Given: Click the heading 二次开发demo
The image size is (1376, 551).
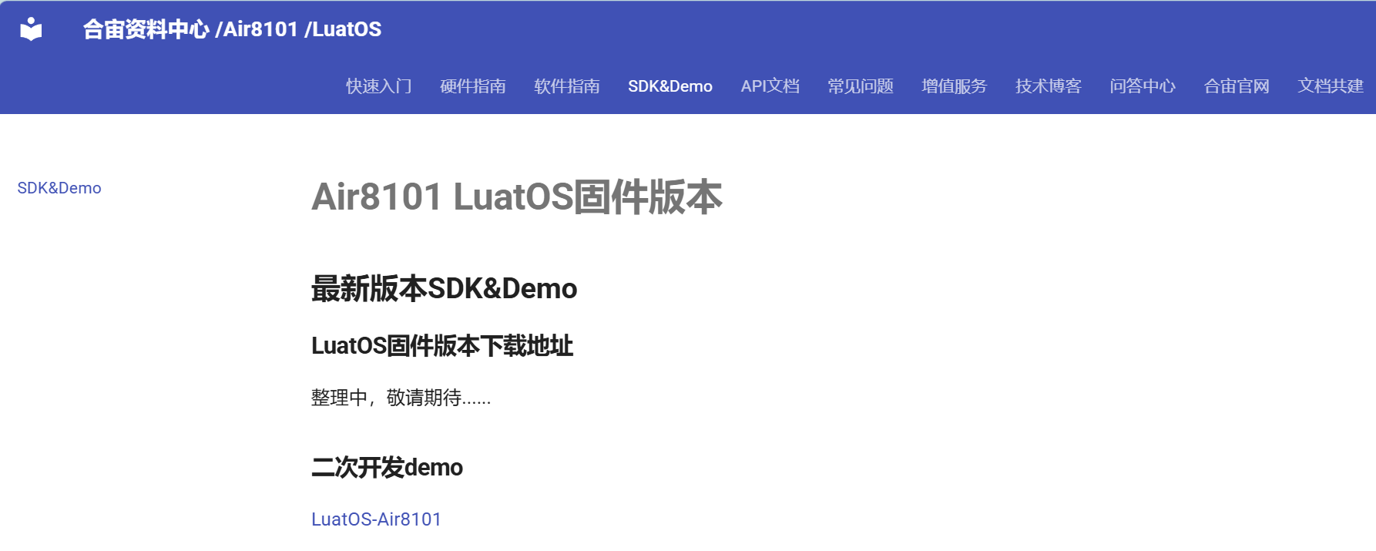Looking at the screenshot, I should click(x=387, y=468).
